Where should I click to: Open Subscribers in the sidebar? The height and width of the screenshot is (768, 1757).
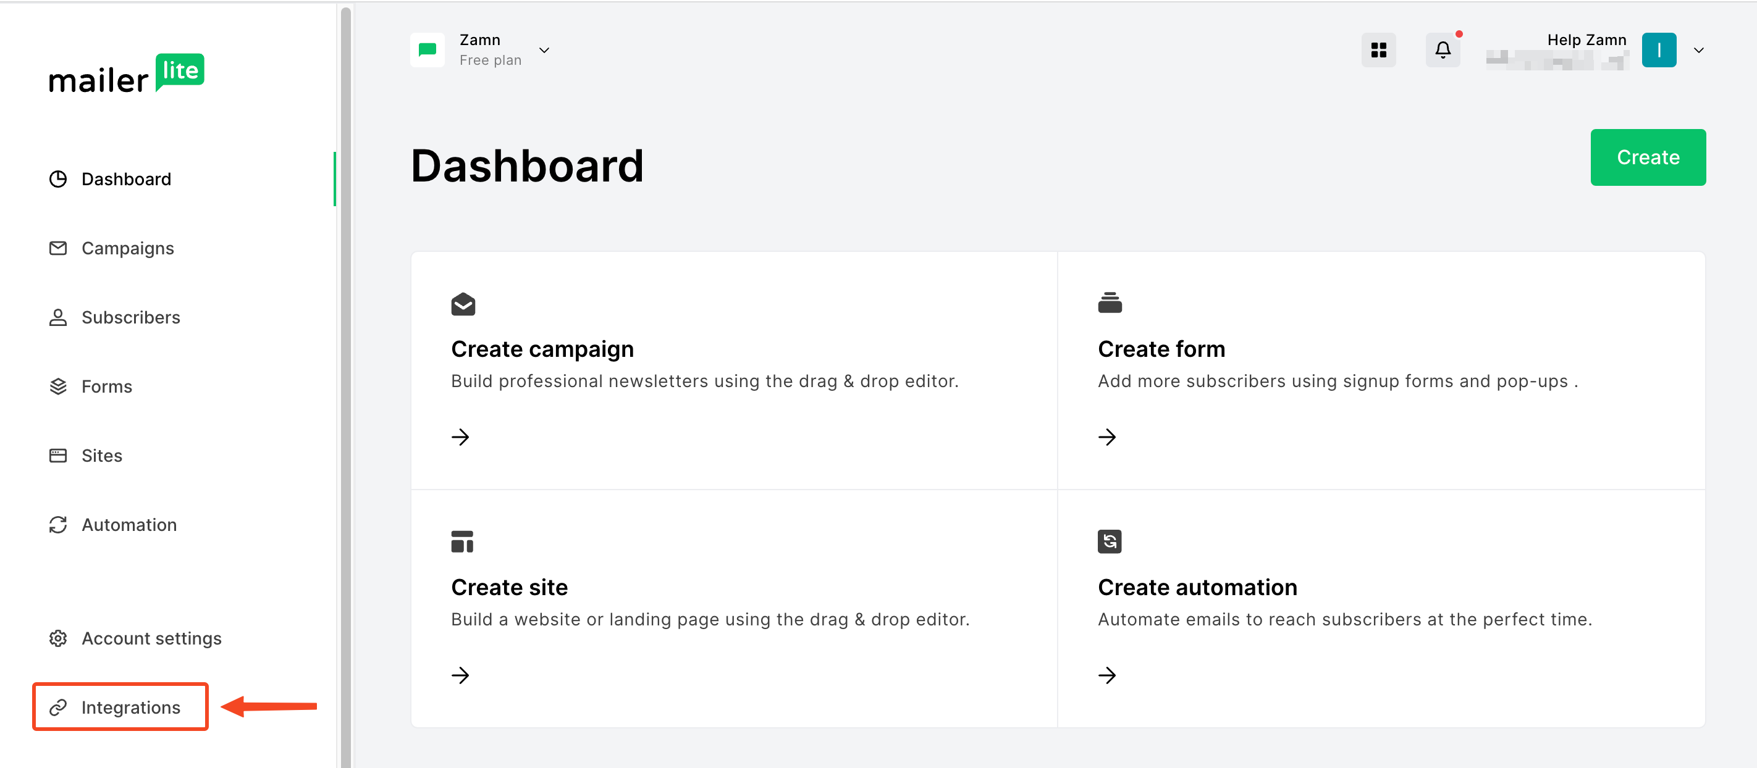coord(131,317)
